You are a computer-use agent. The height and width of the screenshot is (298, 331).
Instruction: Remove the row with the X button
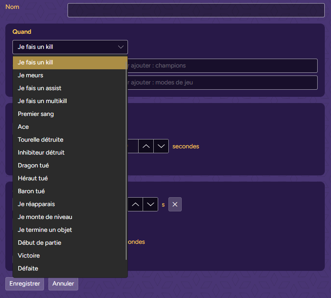tap(175, 204)
